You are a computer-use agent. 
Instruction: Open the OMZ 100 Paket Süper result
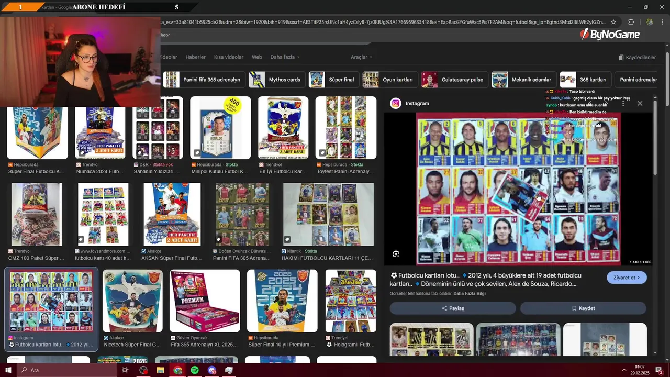[36, 214]
